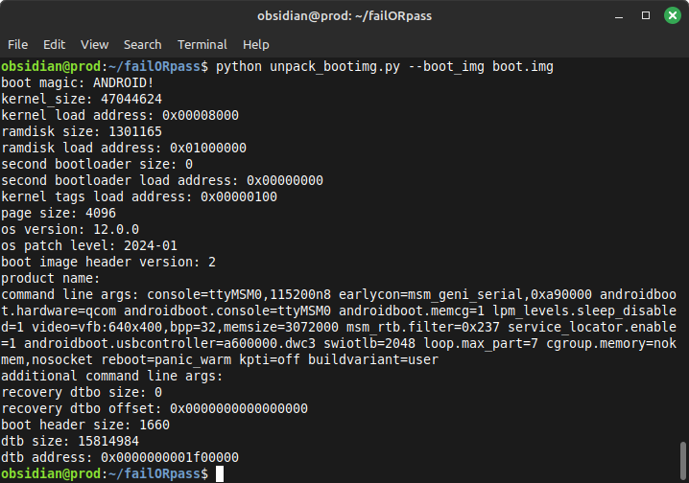This screenshot has width=689, height=483.
Task: Close the terminal window
Action: point(670,15)
